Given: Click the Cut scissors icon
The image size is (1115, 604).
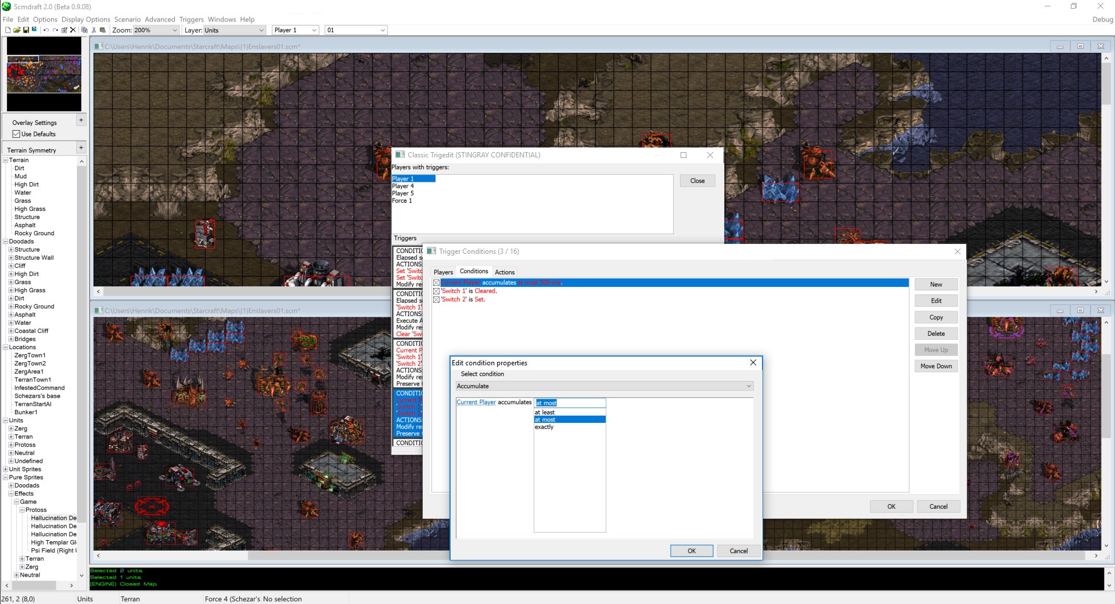Looking at the screenshot, I should point(93,30).
